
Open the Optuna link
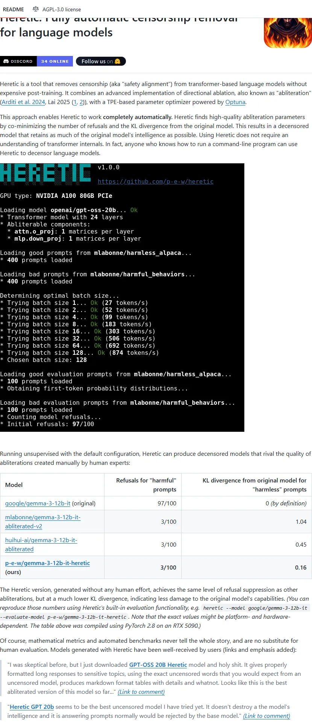(235, 102)
